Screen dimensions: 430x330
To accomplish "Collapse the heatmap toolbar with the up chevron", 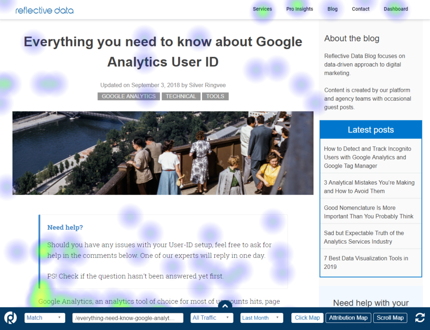I will [225, 306].
